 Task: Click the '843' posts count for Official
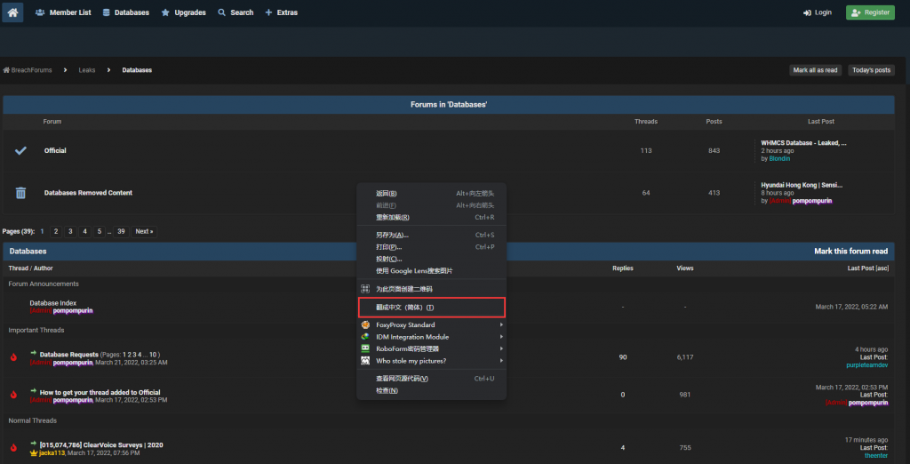714,150
